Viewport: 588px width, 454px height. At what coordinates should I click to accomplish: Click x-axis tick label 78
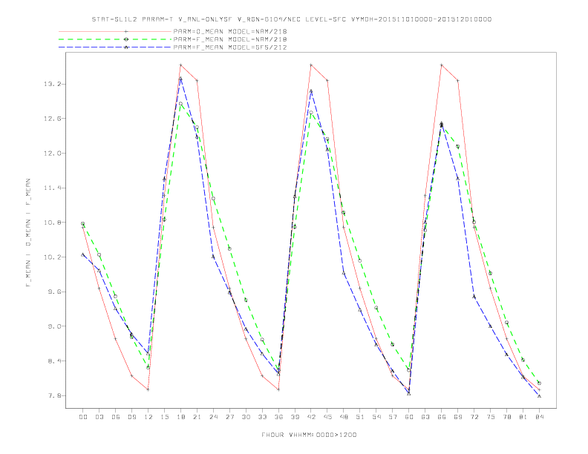pyautogui.click(x=506, y=417)
